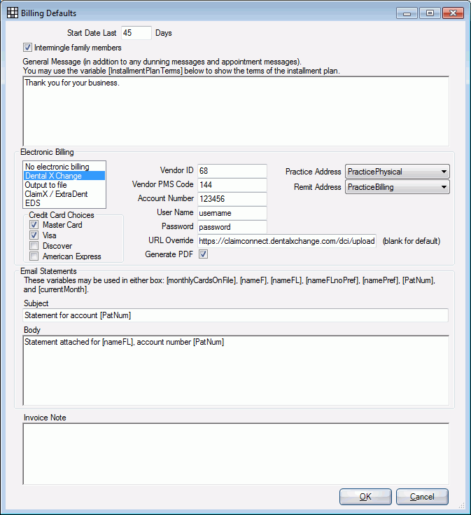This screenshot has height=515, width=471.
Task: Click the Cancel button
Action: [x=422, y=497]
